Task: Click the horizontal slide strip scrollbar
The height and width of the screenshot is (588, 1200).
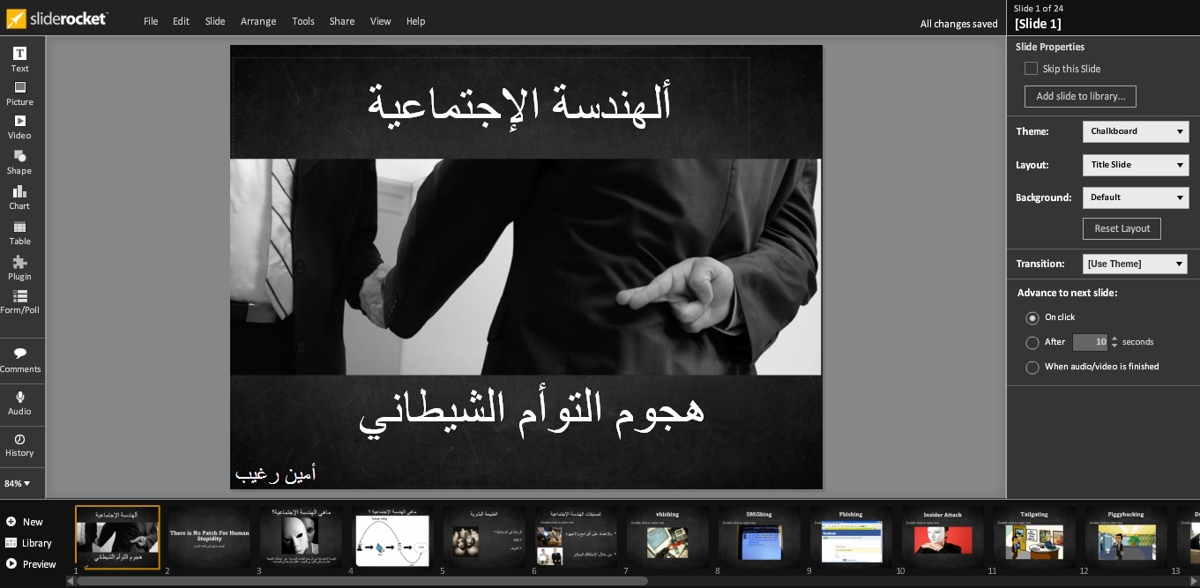Action: click(361, 581)
